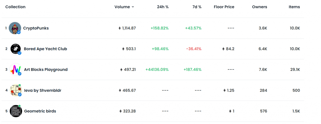Open the Geometric birds studio logo
Viewport: 321px width, 124px height.
click(16, 111)
